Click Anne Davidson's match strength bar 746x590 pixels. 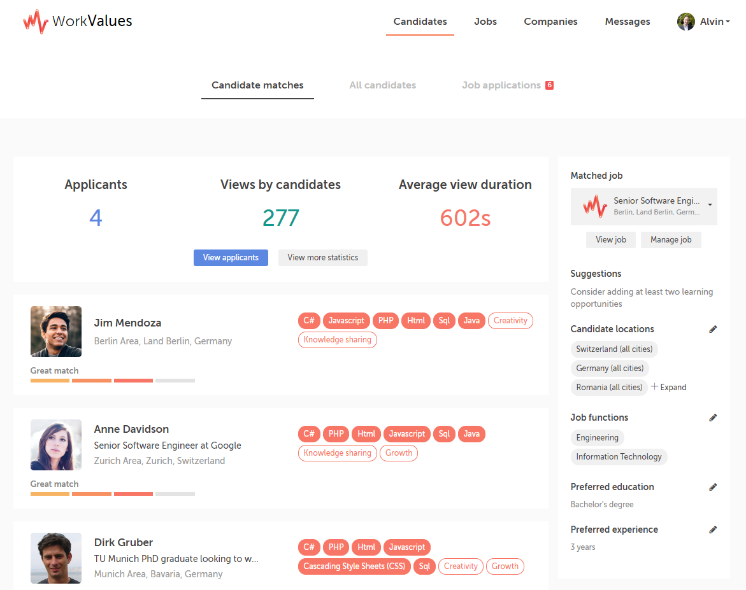click(113, 493)
